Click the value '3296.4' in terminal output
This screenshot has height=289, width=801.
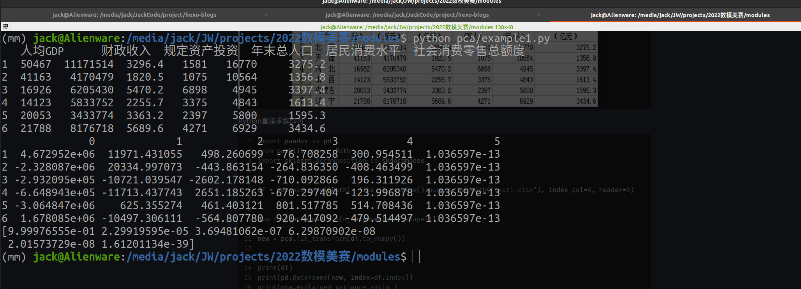145,64
